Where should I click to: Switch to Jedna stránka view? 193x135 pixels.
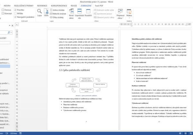57,10
